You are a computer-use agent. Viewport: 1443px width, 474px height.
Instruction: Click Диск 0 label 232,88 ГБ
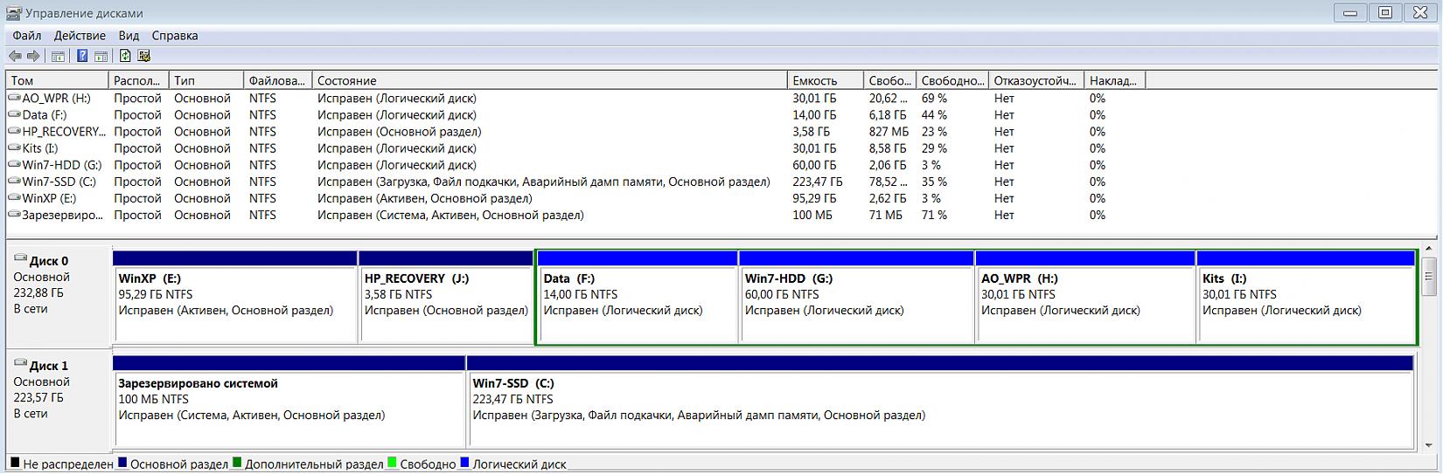(x=38, y=292)
